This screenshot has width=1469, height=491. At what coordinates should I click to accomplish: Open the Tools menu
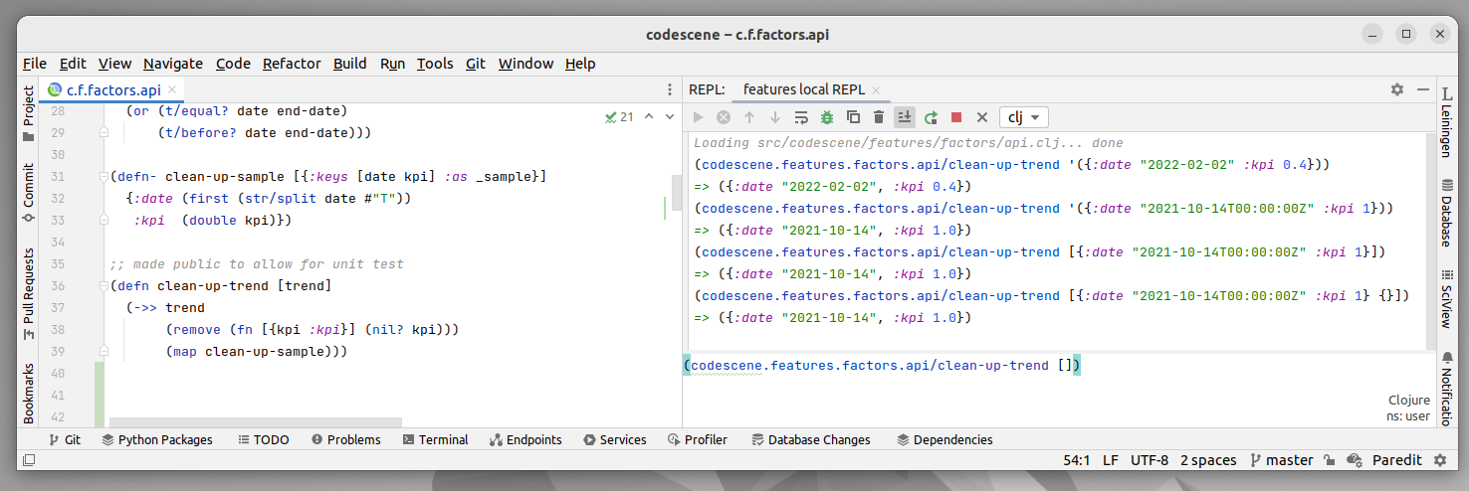pos(435,64)
